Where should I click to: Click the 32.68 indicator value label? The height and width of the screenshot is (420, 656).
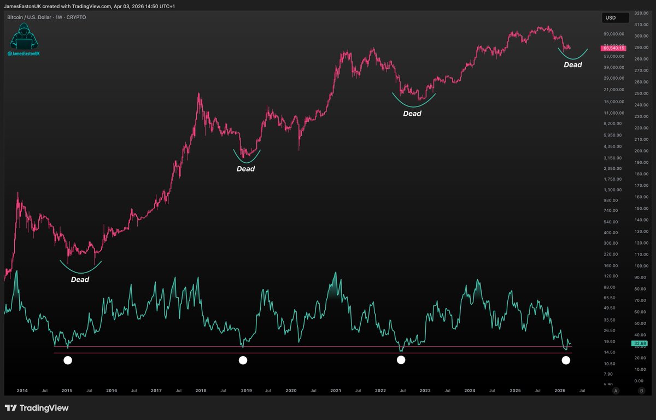tap(638, 344)
